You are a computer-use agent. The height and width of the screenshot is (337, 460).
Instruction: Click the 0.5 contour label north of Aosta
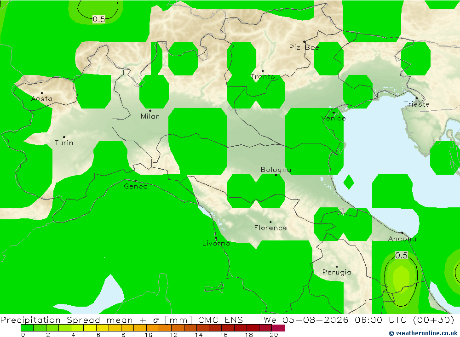[x=99, y=19]
